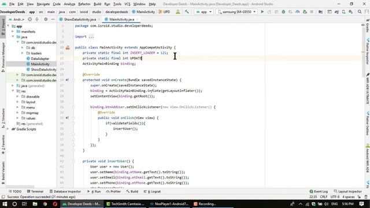
Task: Start debugging with the bug icon
Action: [x=283, y=12]
